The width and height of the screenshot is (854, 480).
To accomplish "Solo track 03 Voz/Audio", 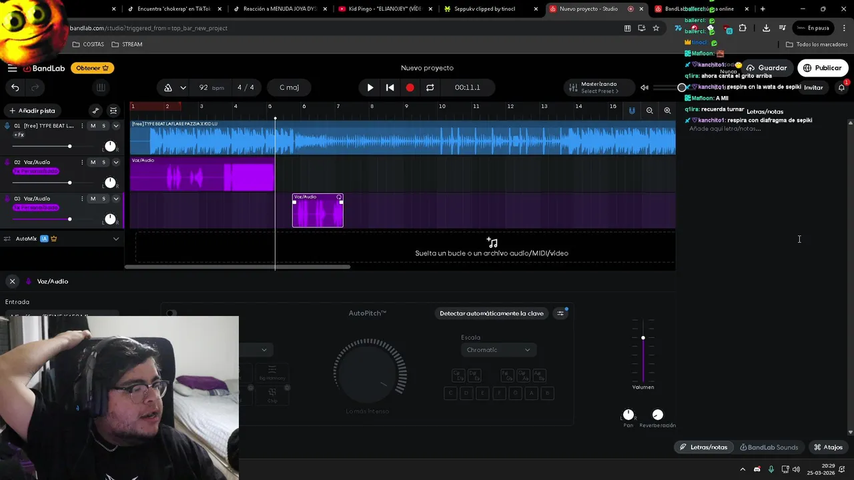I will [103, 199].
